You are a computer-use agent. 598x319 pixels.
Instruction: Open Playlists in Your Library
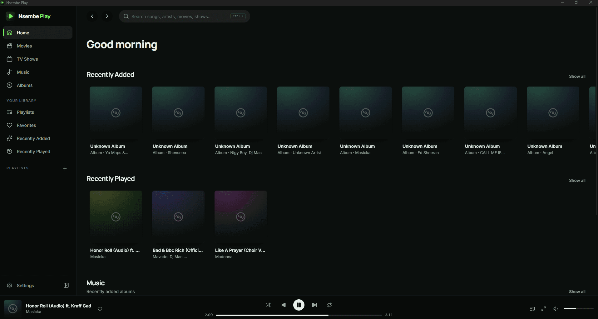click(38, 112)
